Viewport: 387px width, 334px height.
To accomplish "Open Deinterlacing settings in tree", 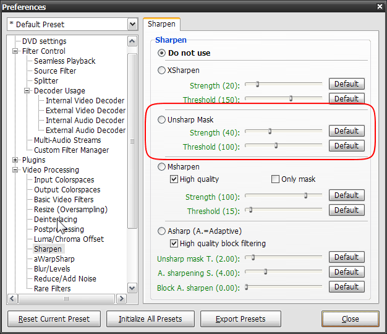I will coord(56,220).
